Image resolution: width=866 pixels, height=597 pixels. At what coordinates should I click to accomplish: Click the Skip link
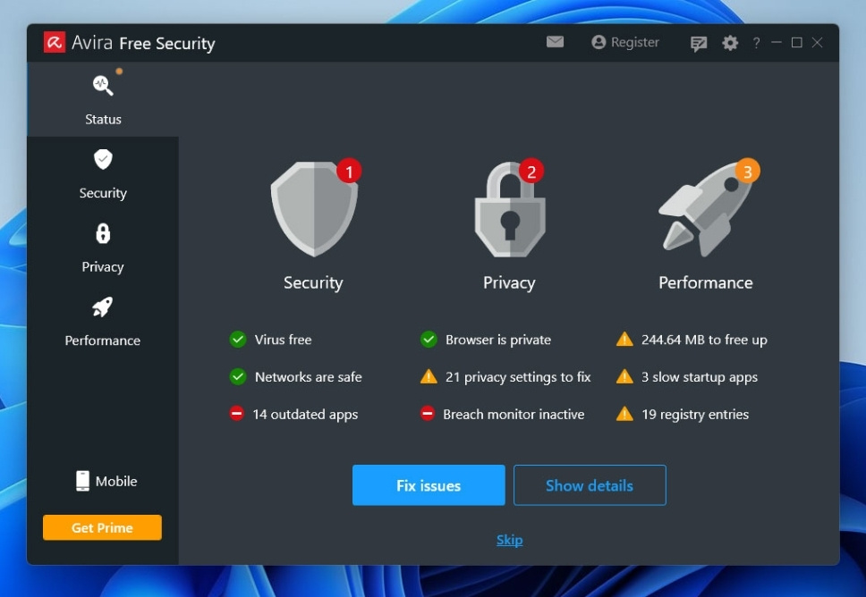509,540
